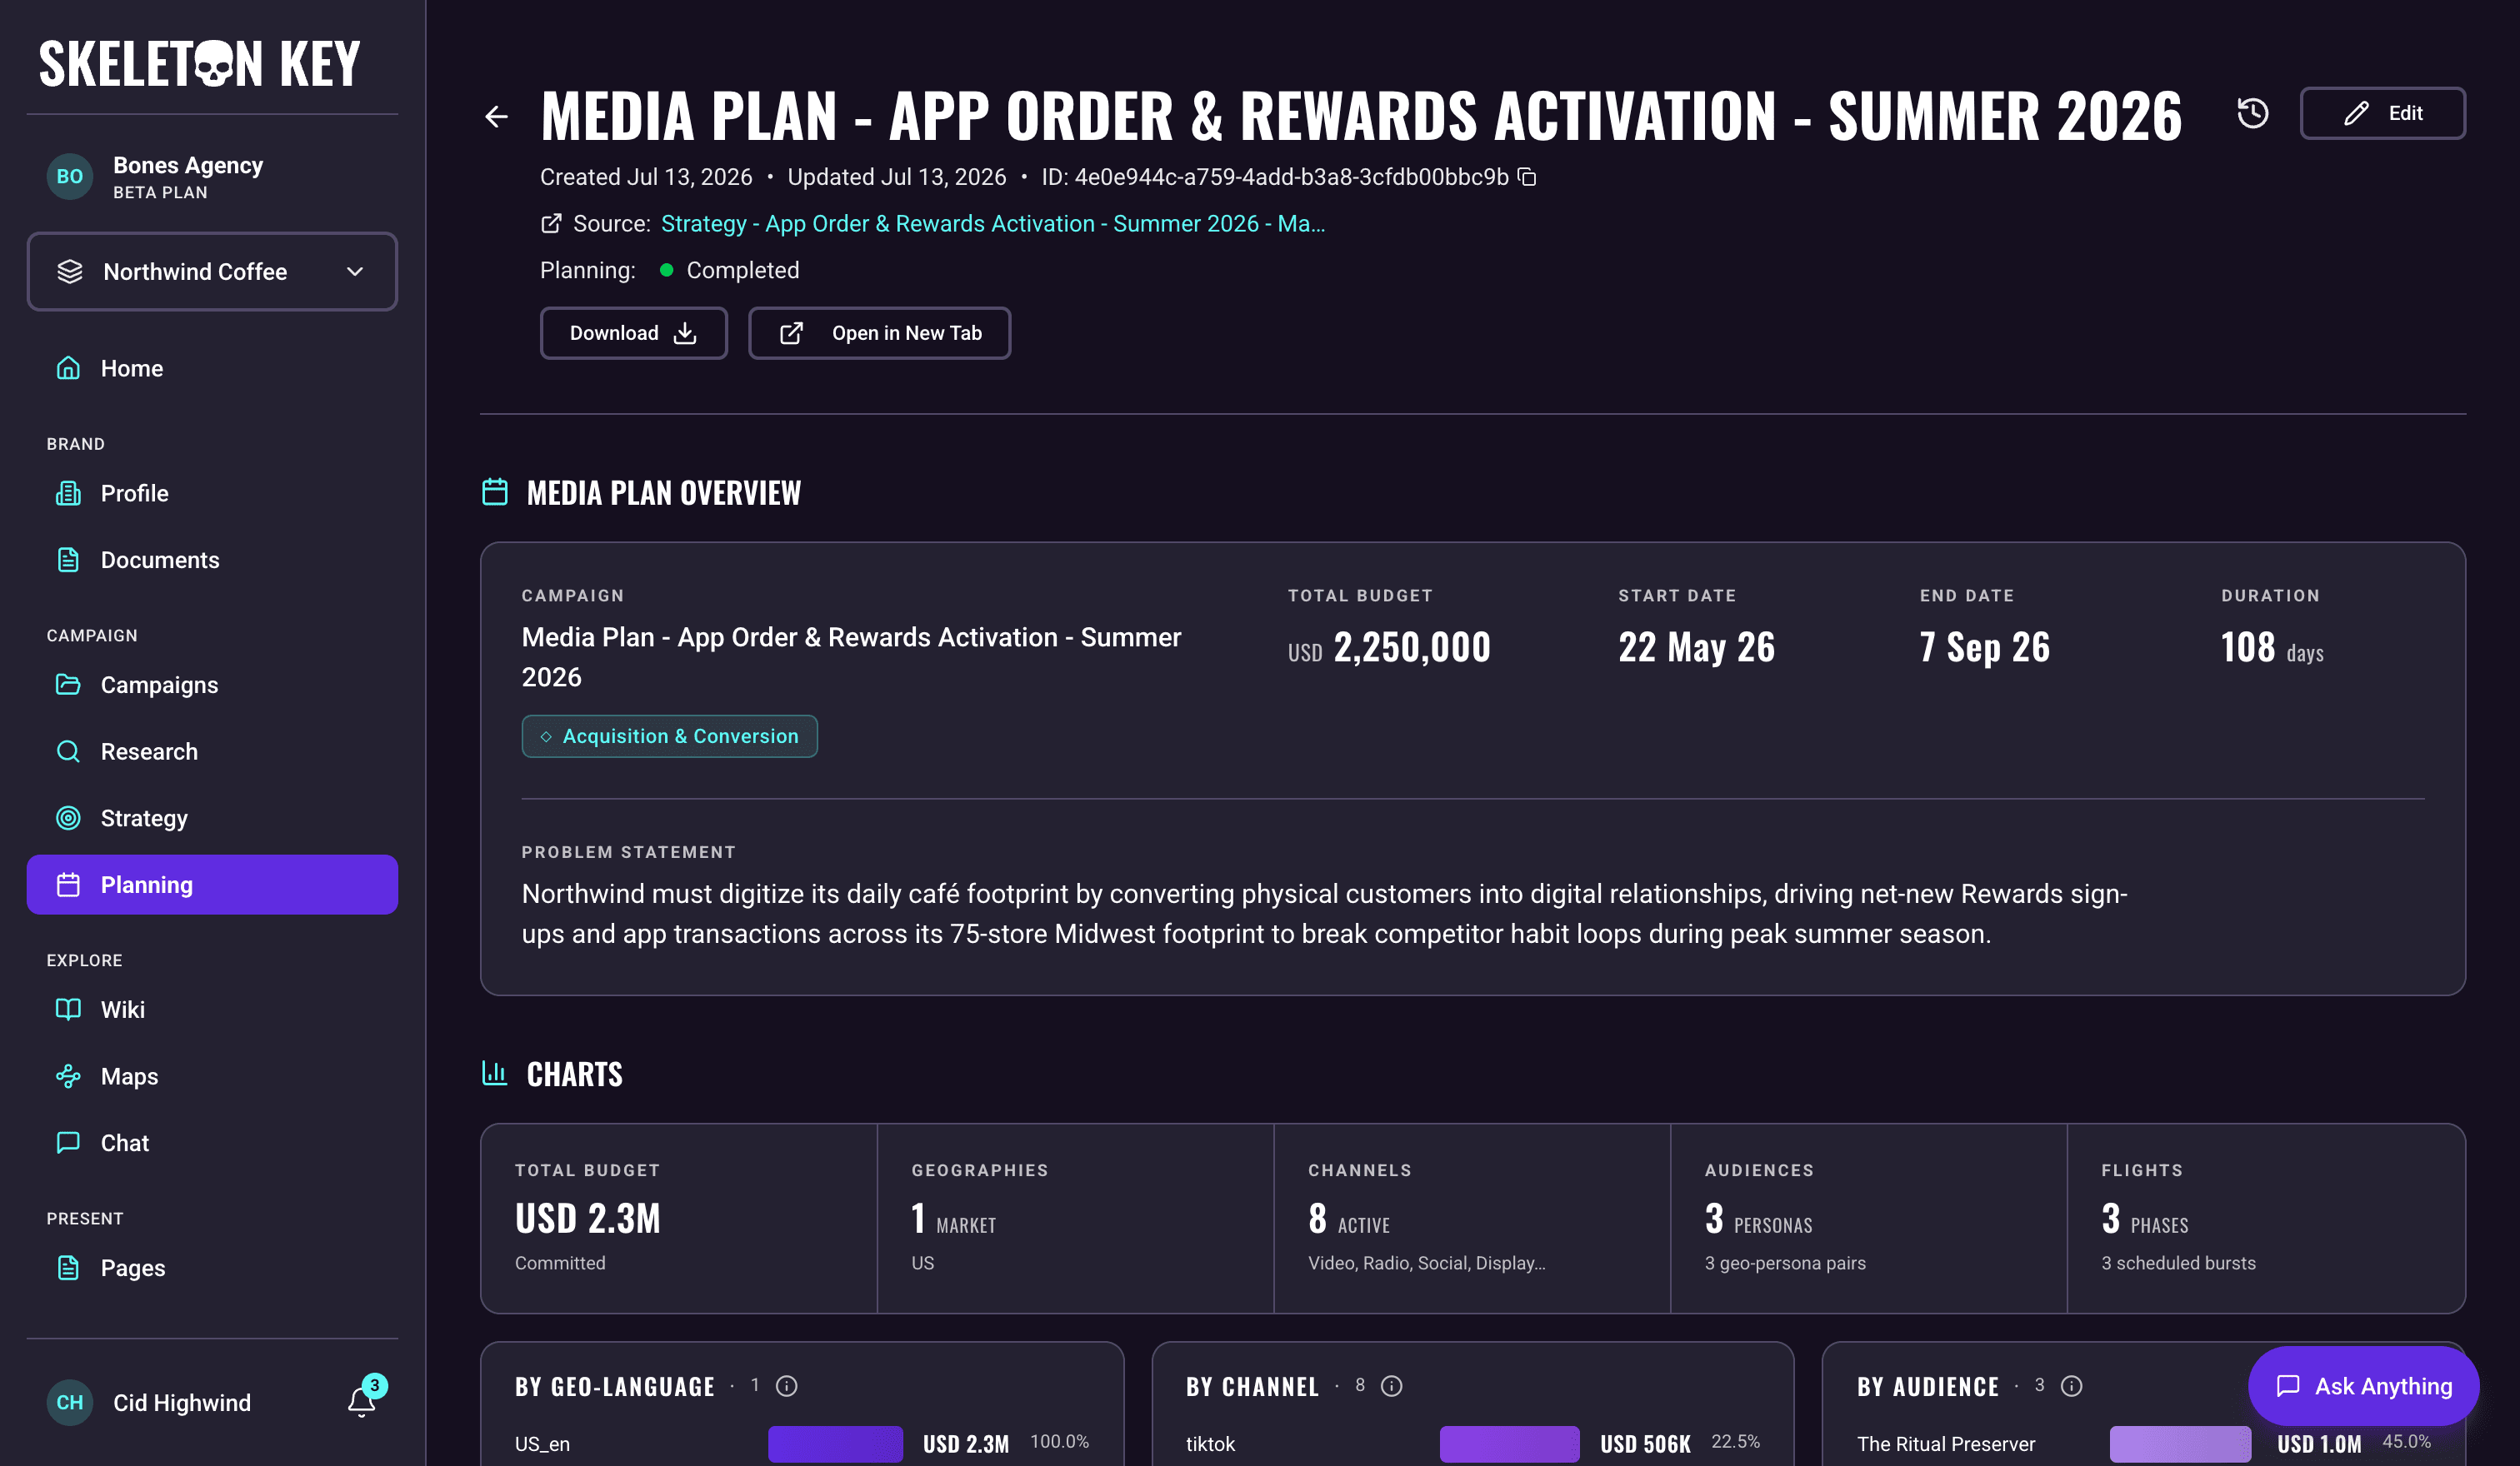2520x1466 pixels.
Task: Select the Planning menu item
Action: [212, 885]
